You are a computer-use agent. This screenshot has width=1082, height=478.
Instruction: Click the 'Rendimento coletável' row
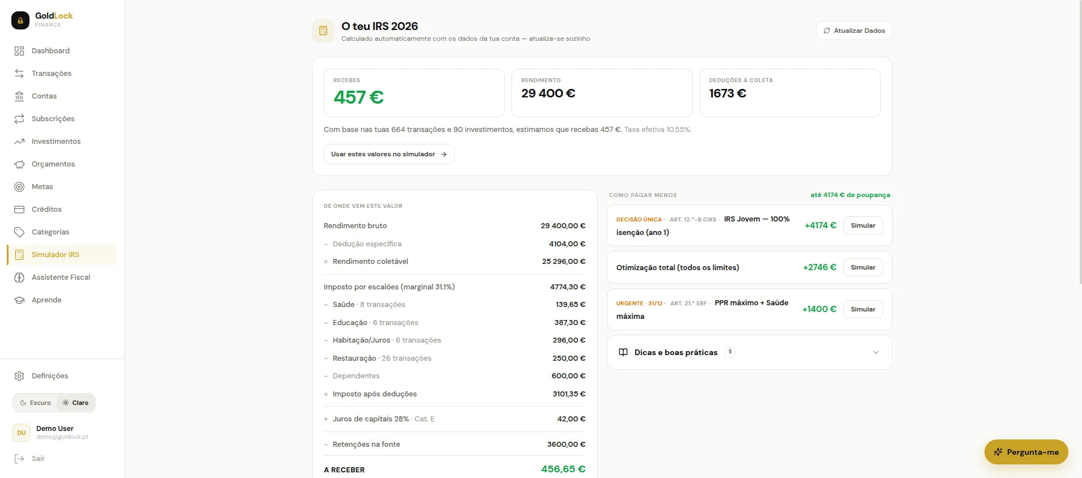[x=454, y=262]
